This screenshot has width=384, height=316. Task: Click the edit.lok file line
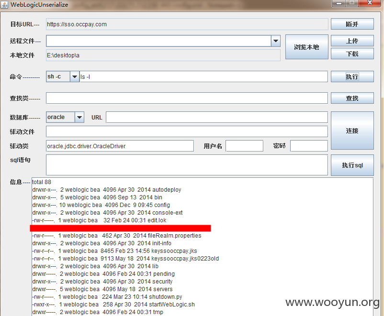pos(99,220)
